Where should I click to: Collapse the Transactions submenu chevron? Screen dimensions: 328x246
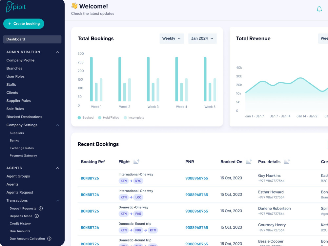pyautogui.click(x=58, y=201)
